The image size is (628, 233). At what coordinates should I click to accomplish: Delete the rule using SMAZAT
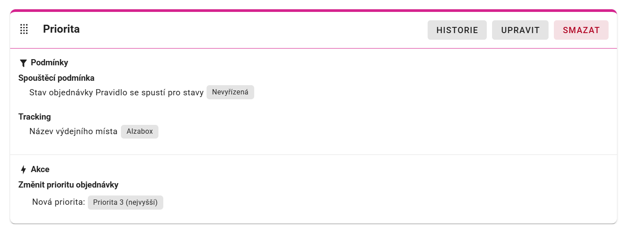(581, 30)
